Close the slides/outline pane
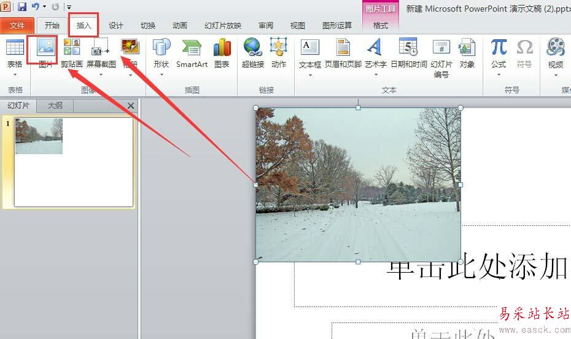The image size is (571, 339). point(131,106)
